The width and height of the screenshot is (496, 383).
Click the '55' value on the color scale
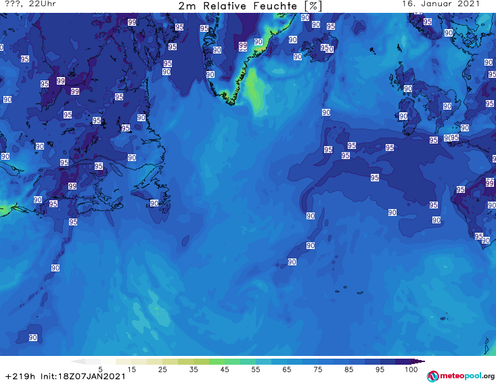click(256, 369)
